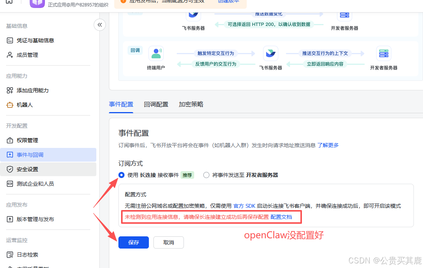This screenshot has height=268, width=423.
Task: Select the 将事件发送至开发者服务器 radio button
Action: tap(206, 175)
